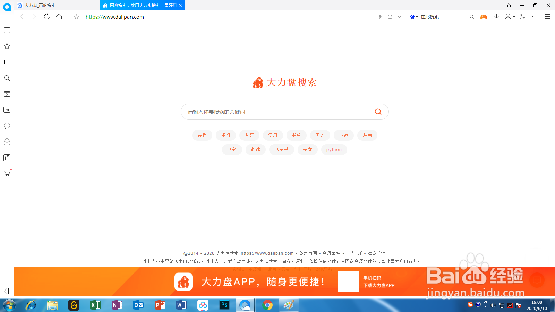Viewport: 555px width, 312px height.
Task: Toggle night mode moon icon
Action: (x=522, y=17)
